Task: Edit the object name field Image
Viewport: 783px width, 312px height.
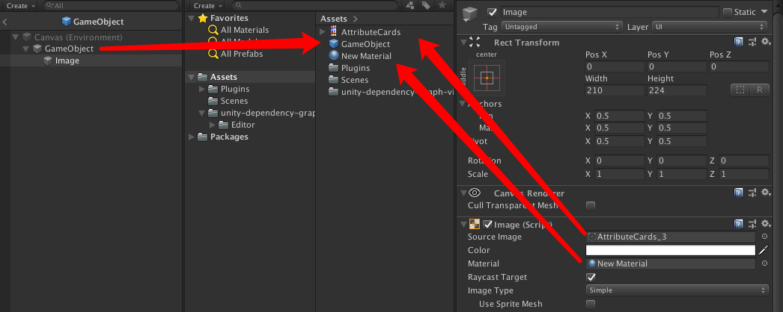Action: coord(609,12)
